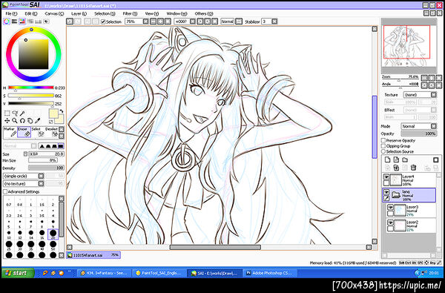This screenshot has height=293, width=445.
Task: Click the zoom in button in navigator
Action: pyautogui.click(x=432, y=78)
